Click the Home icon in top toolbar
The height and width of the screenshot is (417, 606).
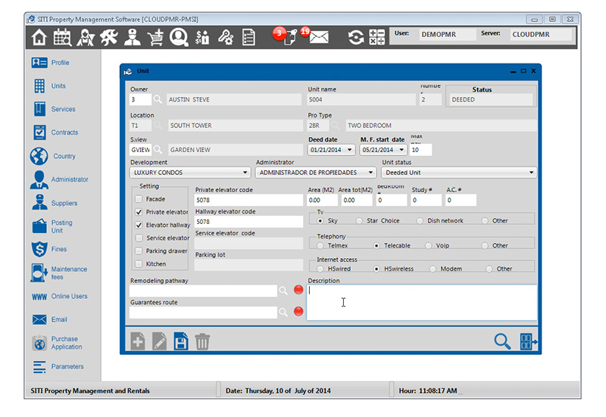(x=39, y=37)
